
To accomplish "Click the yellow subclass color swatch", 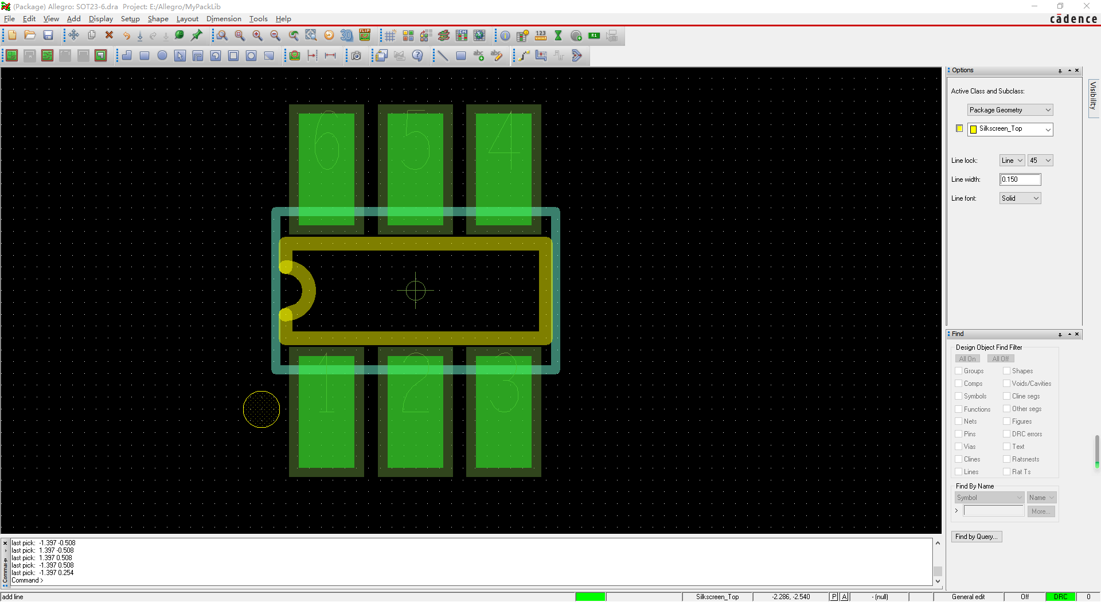I will pyautogui.click(x=959, y=128).
